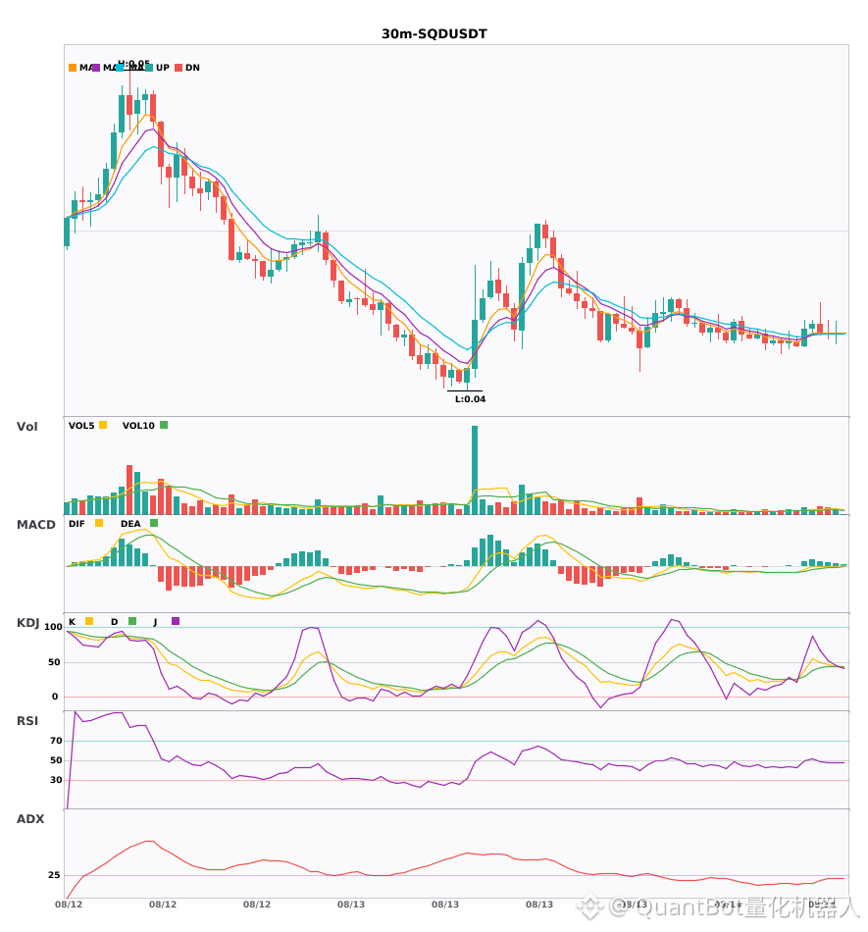Click the VOL5 legend text
This screenshot has width=868, height=932.
coord(81,426)
